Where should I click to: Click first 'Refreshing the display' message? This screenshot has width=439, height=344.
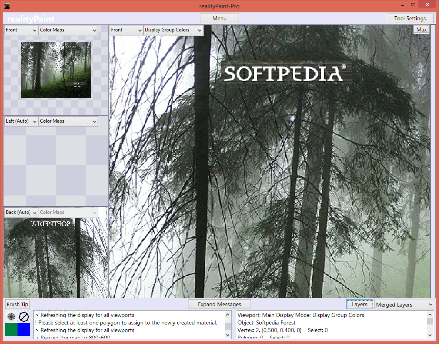click(x=85, y=315)
